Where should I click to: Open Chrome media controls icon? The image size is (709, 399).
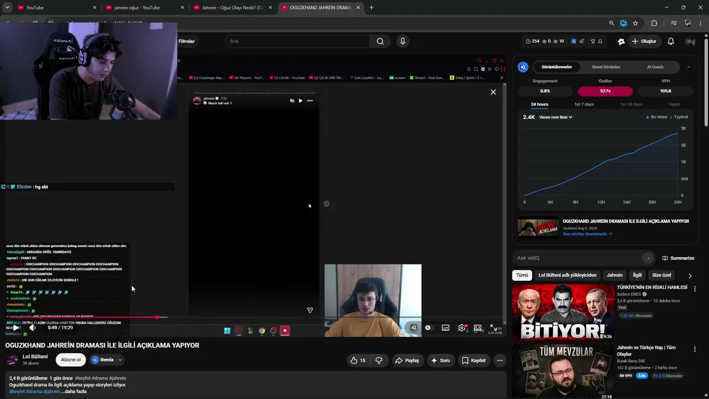point(674,23)
